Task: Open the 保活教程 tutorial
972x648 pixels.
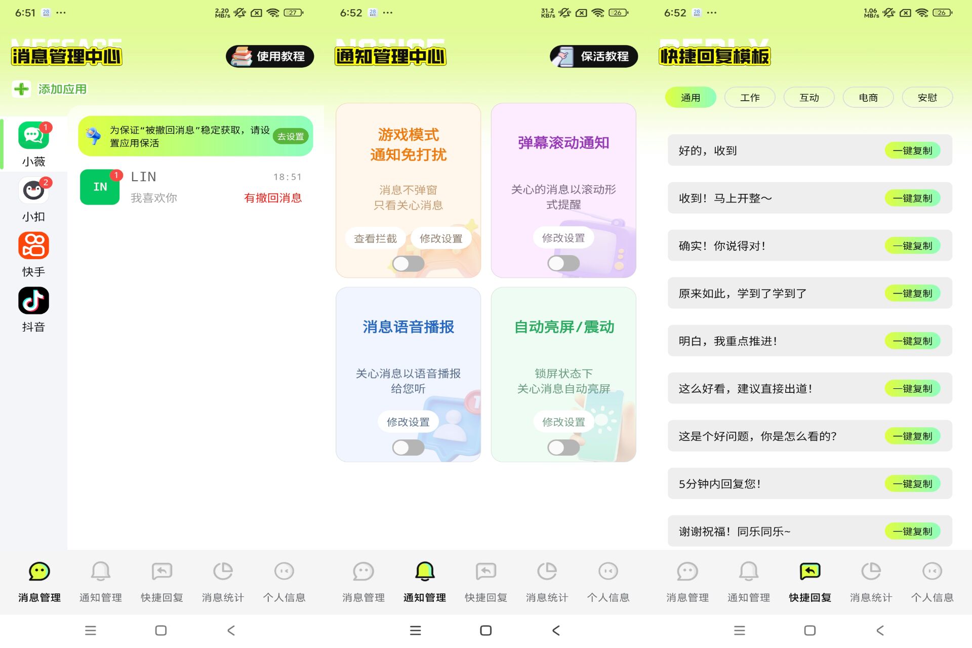Action: [x=594, y=57]
